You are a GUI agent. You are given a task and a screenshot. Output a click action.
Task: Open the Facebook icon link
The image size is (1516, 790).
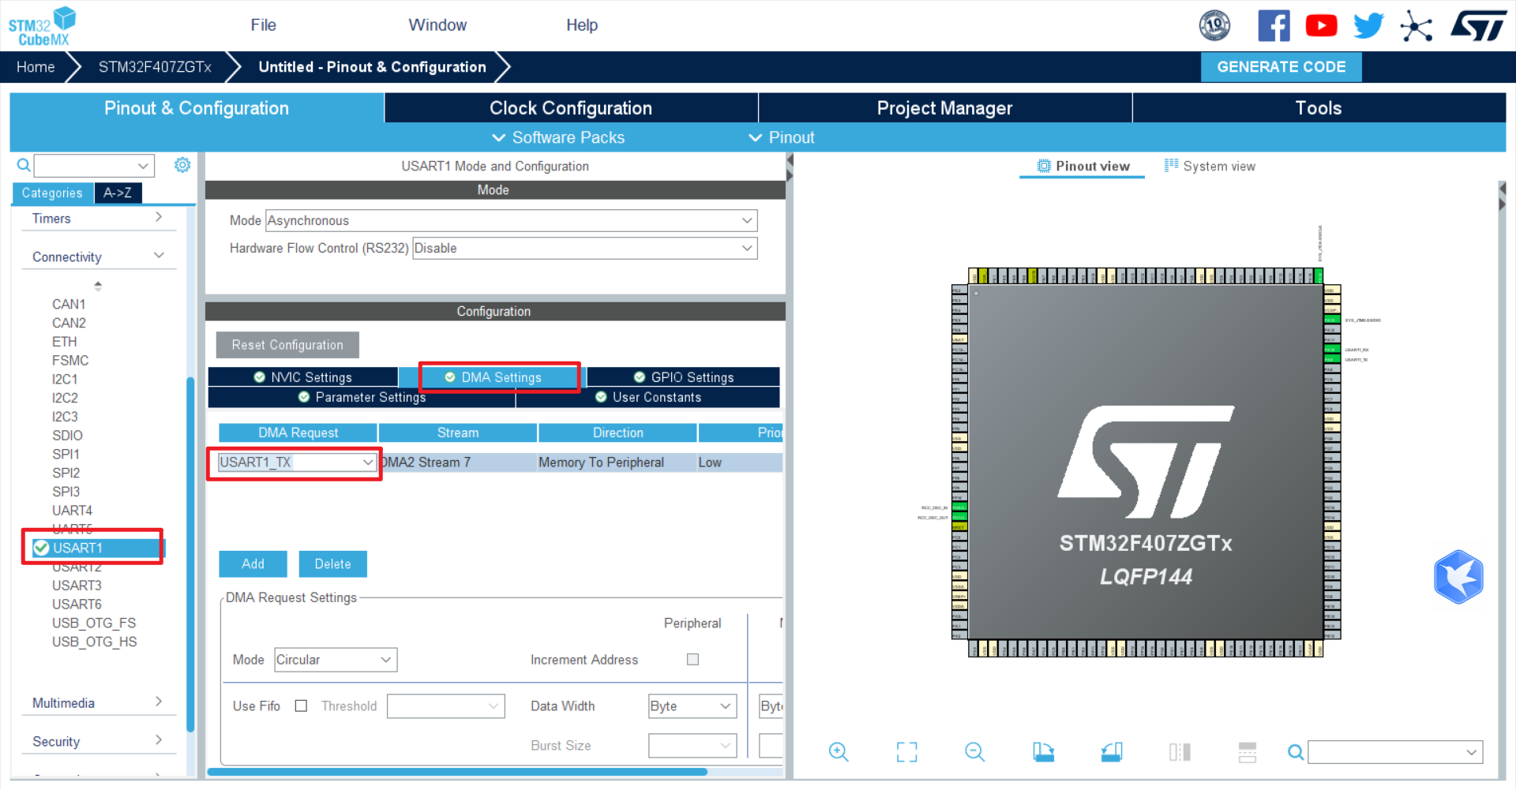coord(1274,26)
